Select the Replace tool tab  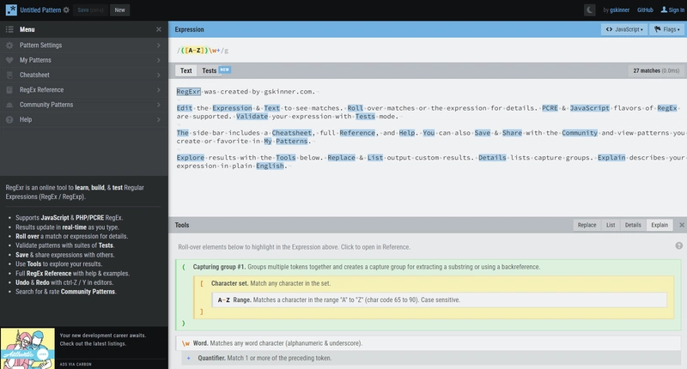(587, 225)
